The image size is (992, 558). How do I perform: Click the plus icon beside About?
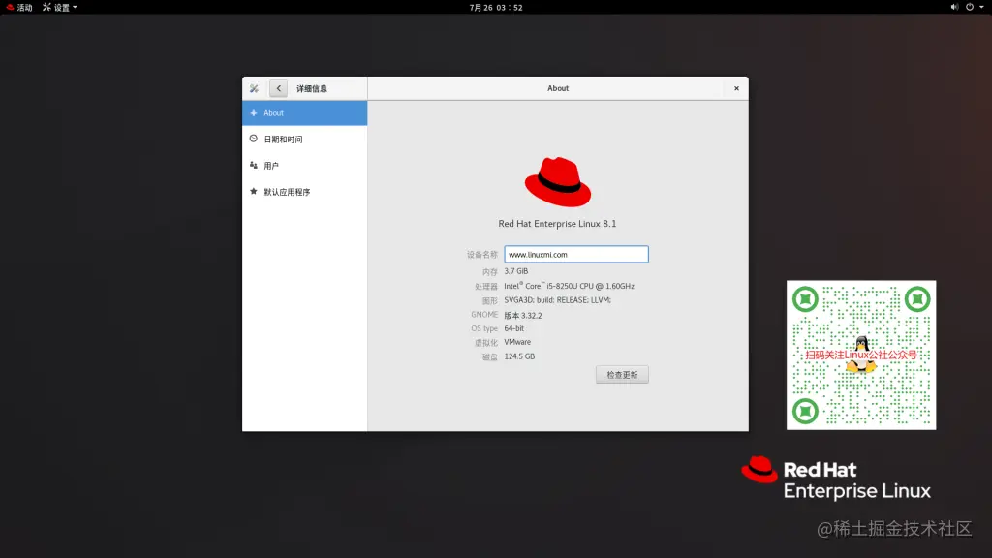click(254, 113)
